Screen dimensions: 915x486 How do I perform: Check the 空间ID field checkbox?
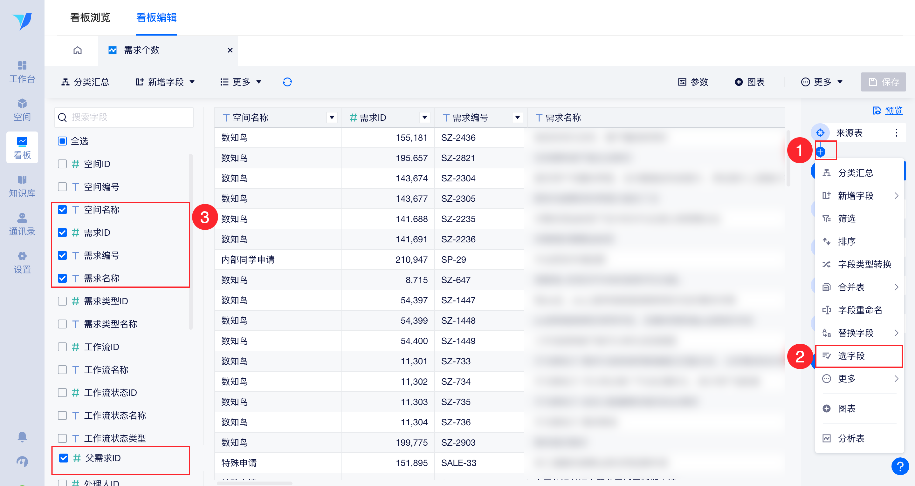(62, 164)
